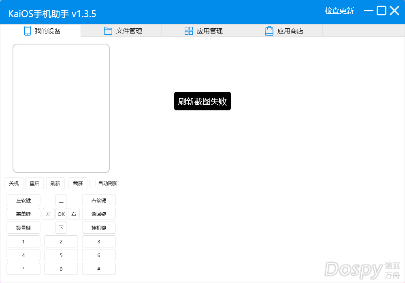Click the OK key
The width and height of the screenshot is (405, 283).
tap(61, 214)
